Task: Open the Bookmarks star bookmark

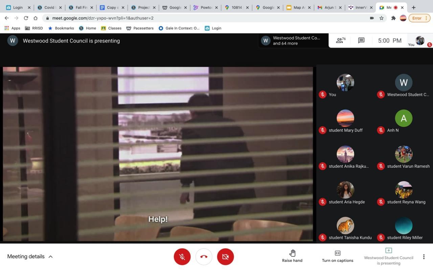Action: (x=61, y=28)
